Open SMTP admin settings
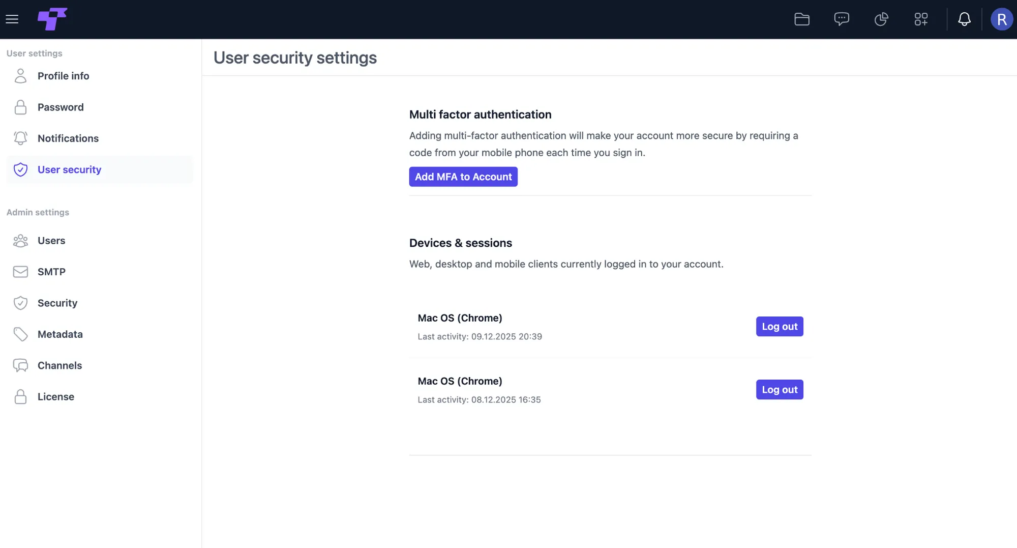The image size is (1017, 548). [x=100, y=272]
